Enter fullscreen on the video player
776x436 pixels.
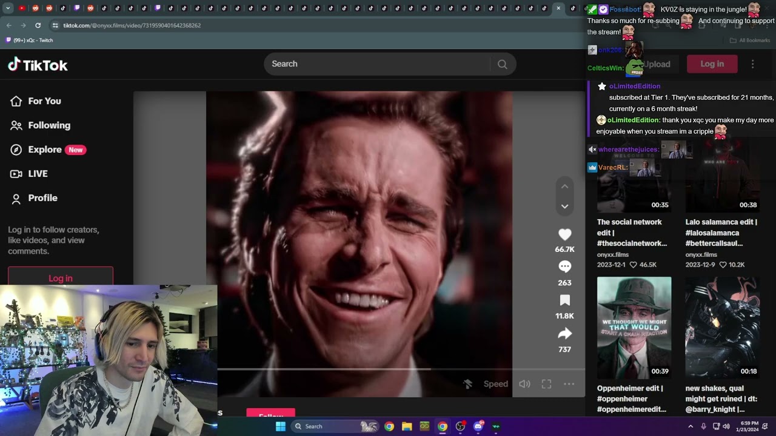click(546, 384)
